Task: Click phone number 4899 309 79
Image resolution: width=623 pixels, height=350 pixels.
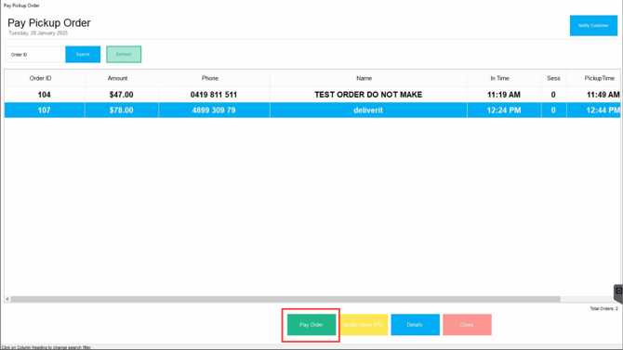Action: [x=214, y=110]
